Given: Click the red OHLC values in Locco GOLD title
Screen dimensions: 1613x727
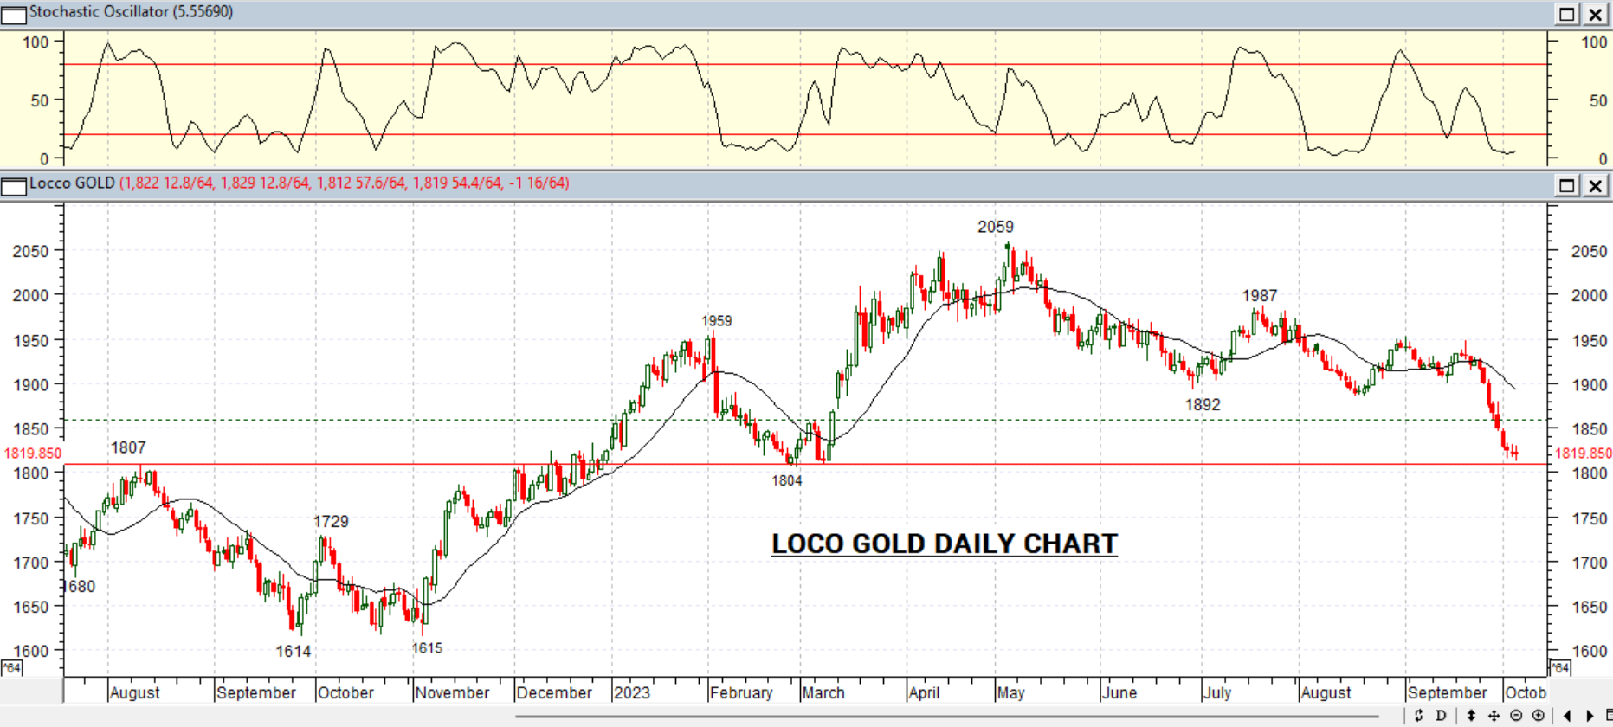Looking at the screenshot, I should click(x=345, y=183).
